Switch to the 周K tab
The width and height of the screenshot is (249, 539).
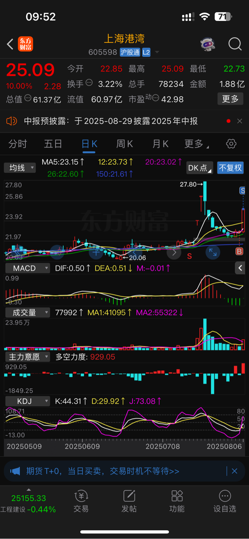click(x=124, y=144)
